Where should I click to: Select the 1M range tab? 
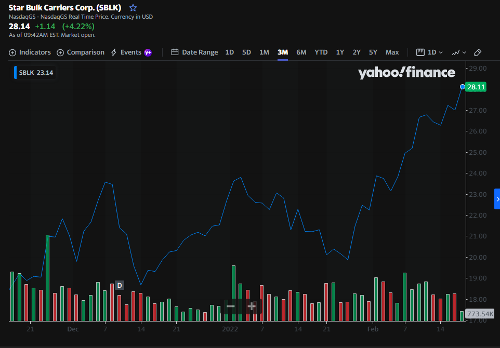[264, 52]
